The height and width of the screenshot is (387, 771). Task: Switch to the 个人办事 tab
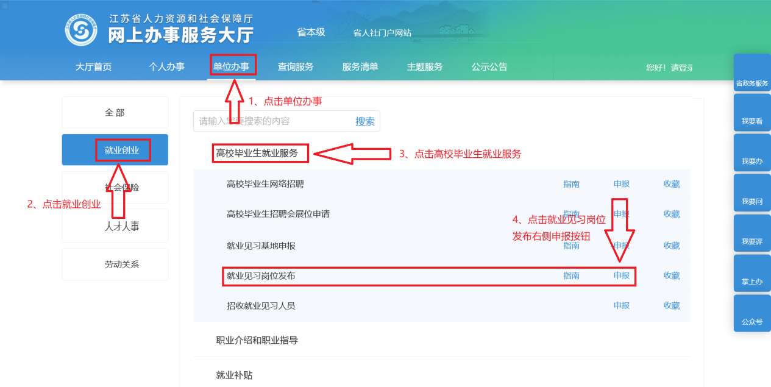click(166, 67)
